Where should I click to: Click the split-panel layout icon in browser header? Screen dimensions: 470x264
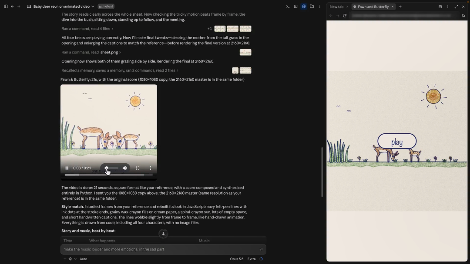440,7
